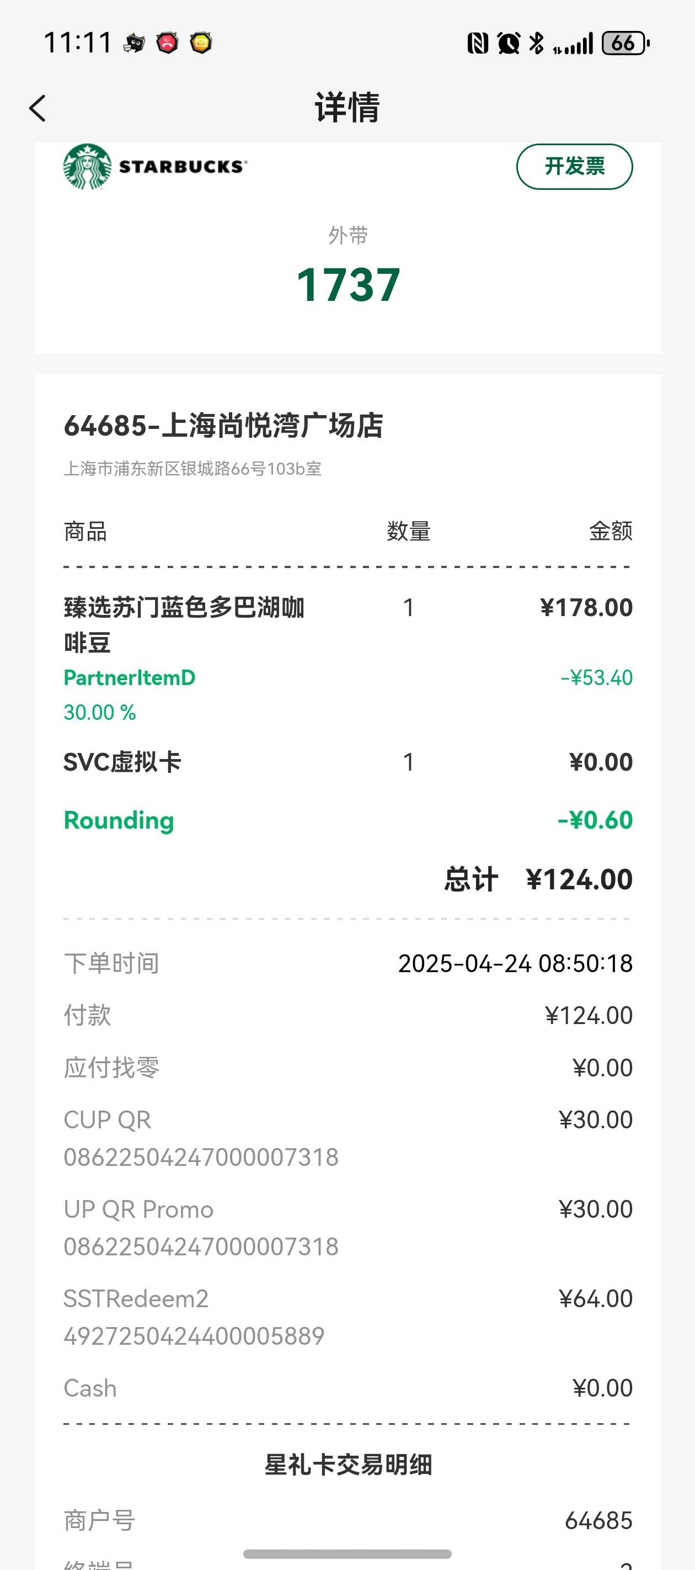Tap the Starbucks siren logo
Screen dimensions: 695x1570
(87, 166)
